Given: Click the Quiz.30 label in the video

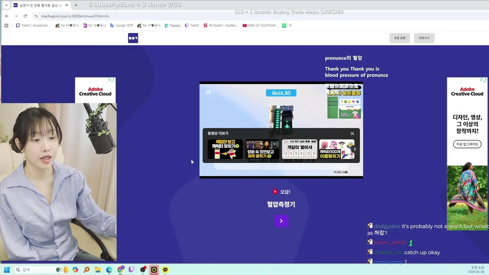Looking at the screenshot, I should coord(281,93).
